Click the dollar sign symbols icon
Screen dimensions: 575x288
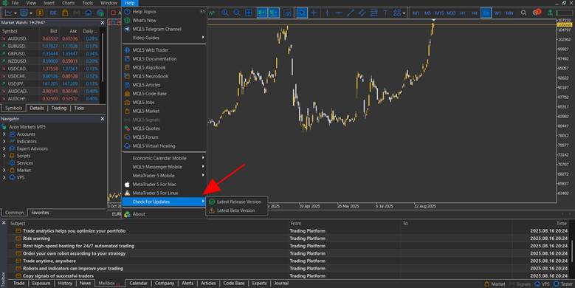(40, 13)
